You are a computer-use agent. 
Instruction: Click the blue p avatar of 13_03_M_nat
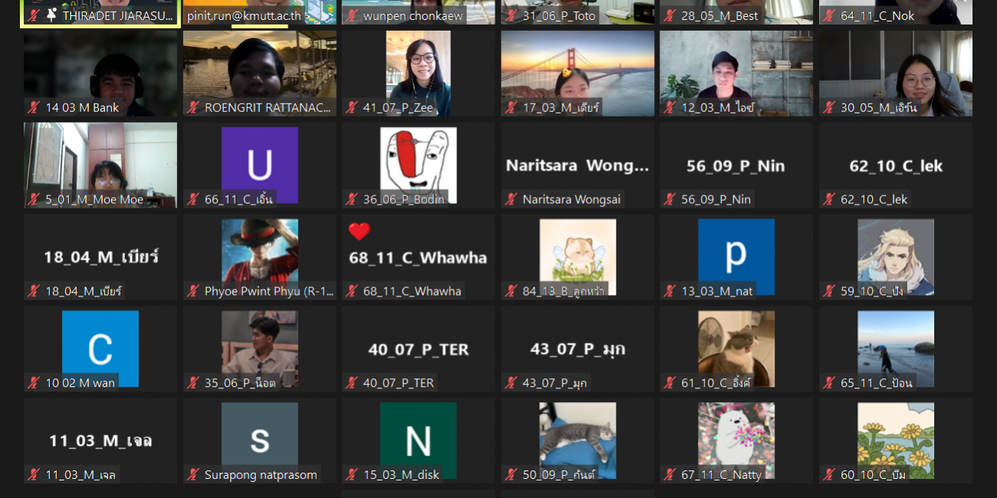click(735, 257)
